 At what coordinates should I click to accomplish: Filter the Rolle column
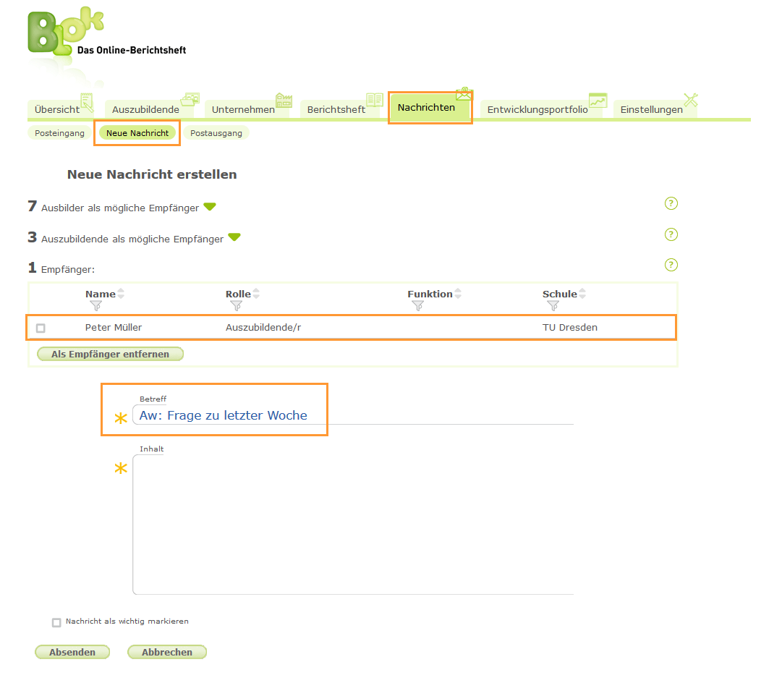tap(235, 306)
